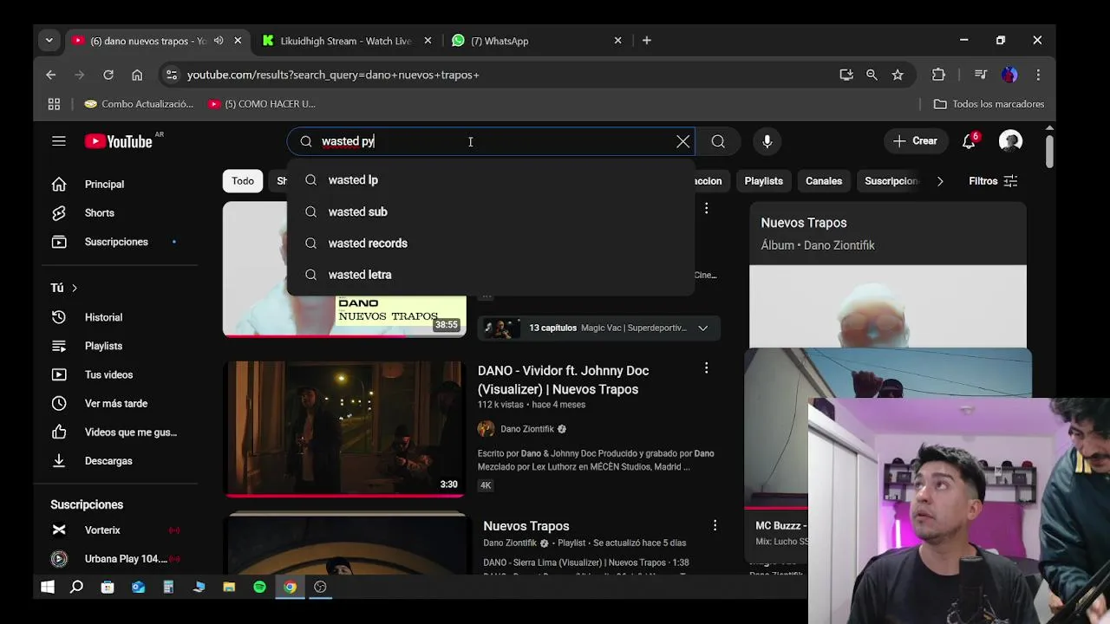Click the YouTube logo

[119, 141]
